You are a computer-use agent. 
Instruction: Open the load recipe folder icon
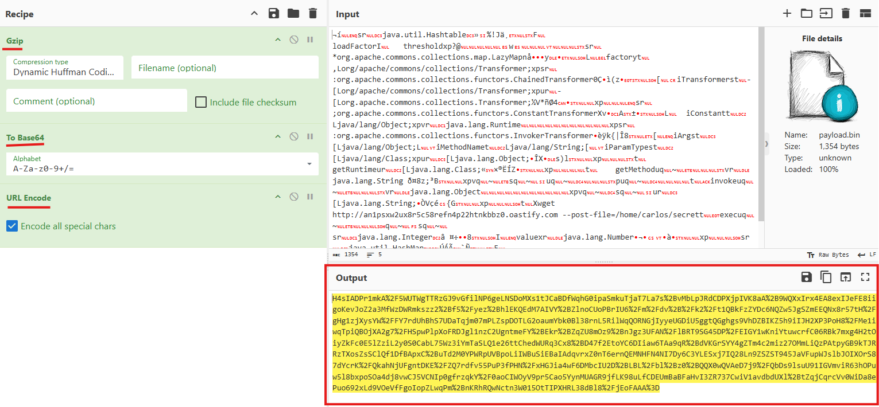tap(293, 13)
